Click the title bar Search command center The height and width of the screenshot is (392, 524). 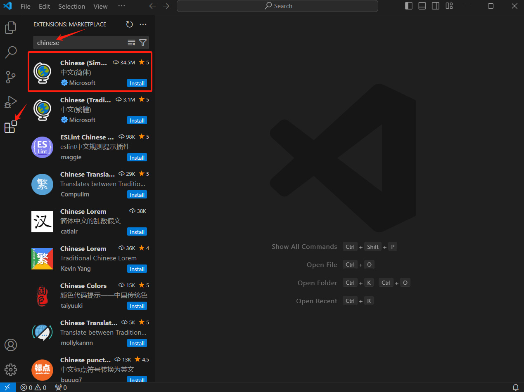click(277, 6)
